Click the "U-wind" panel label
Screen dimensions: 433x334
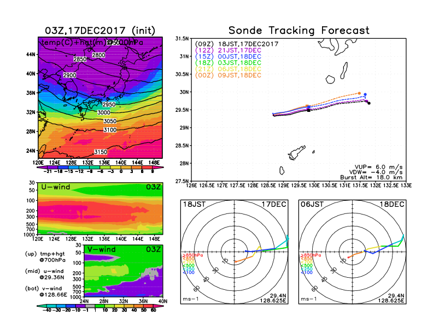click(56, 187)
